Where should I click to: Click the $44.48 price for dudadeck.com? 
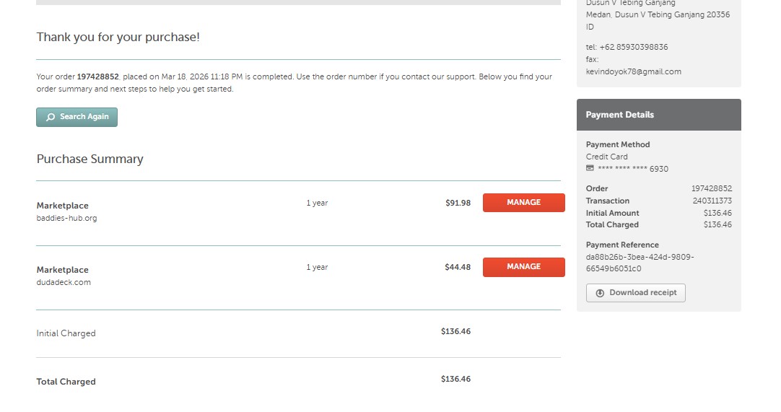tap(458, 267)
